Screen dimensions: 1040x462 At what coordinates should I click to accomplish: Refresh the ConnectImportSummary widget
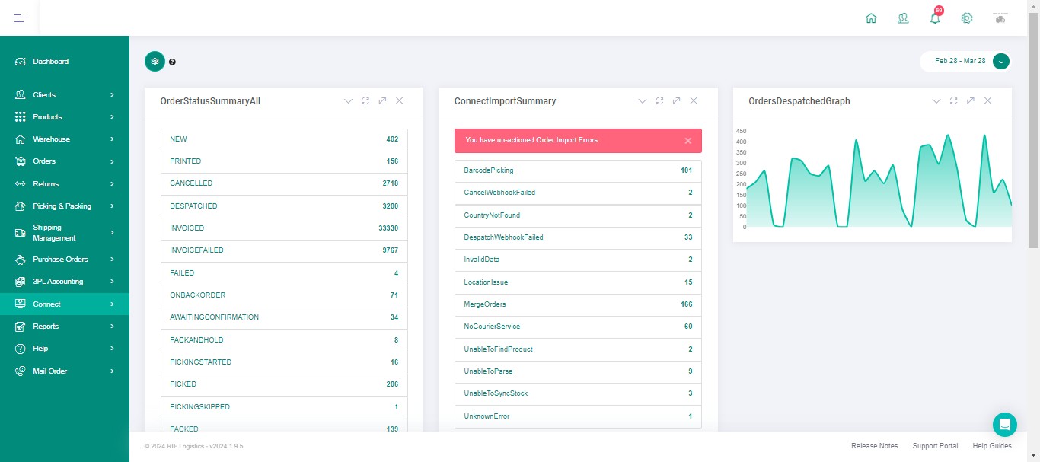[x=659, y=100]
